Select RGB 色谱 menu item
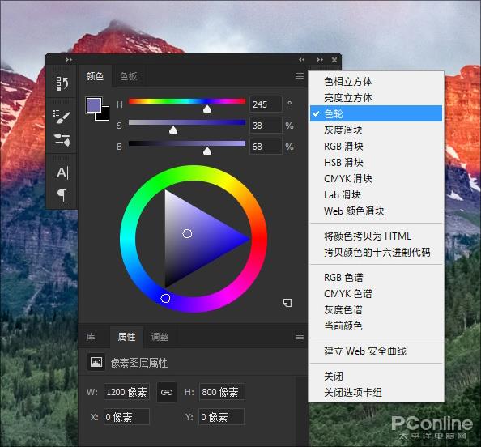481x447 pixels. click(x=376, y=277)
